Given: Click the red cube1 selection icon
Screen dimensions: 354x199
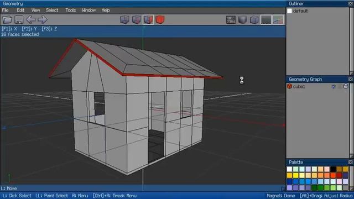Looking at the screenshot, I should [x=289, y=86].
